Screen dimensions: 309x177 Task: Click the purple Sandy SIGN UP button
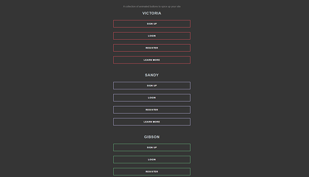152,85
